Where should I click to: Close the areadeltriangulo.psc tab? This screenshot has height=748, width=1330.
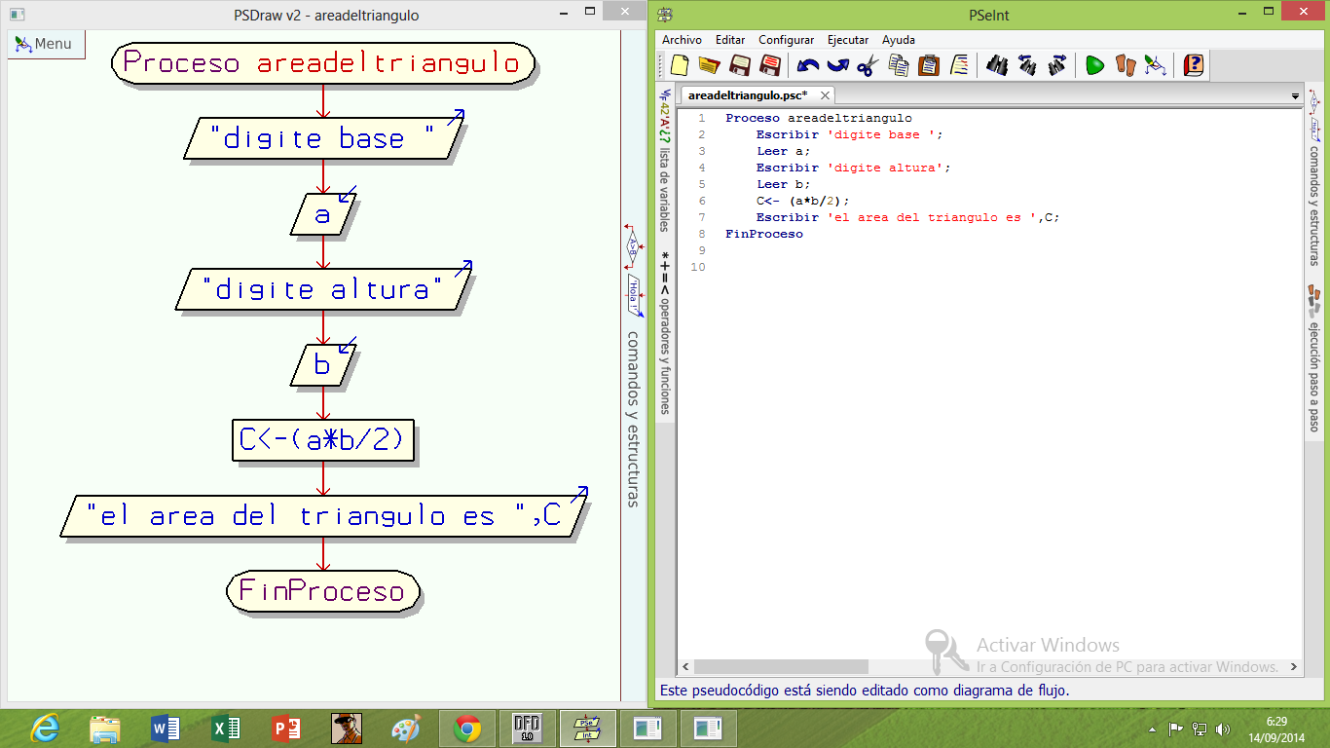tap(825, 95)
